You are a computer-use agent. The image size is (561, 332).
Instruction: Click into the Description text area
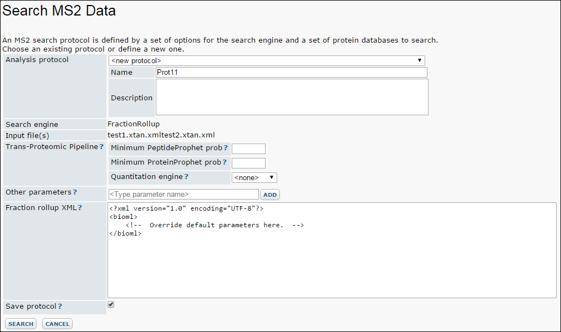coord(292,97)
